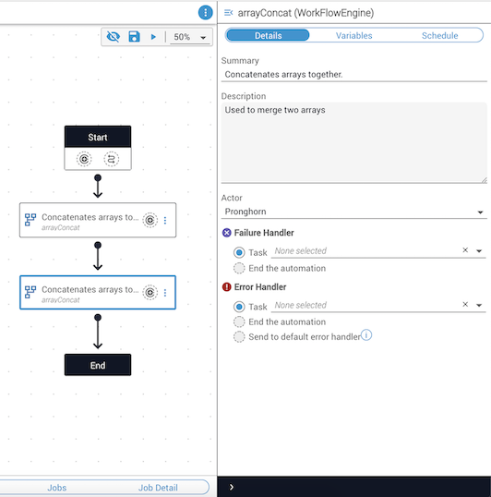This screenshot has width=491, height=497.
Task: Expand the Failure Handler task dropdown arrow
Action: [479, 250]
